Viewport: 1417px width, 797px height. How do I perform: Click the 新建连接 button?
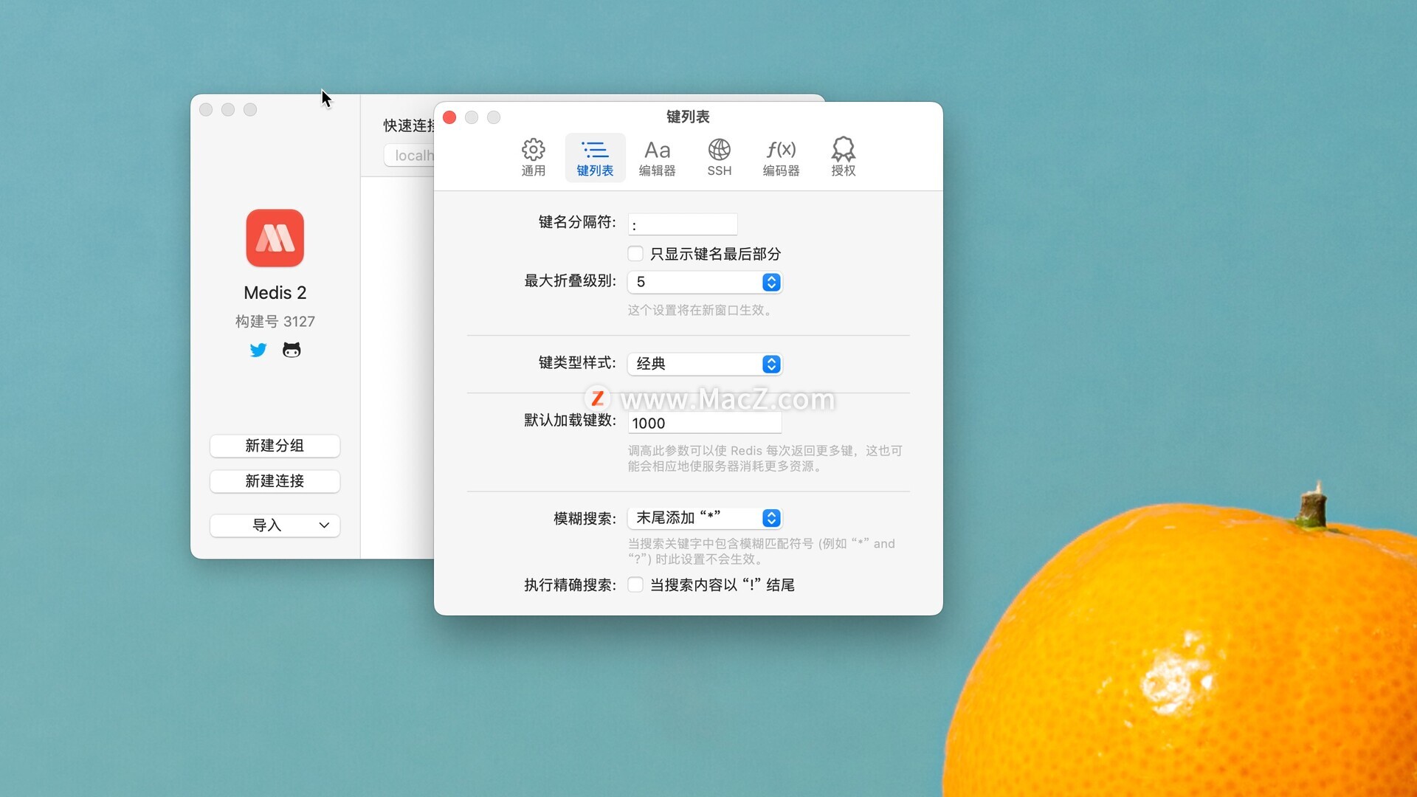click(275, 481)
